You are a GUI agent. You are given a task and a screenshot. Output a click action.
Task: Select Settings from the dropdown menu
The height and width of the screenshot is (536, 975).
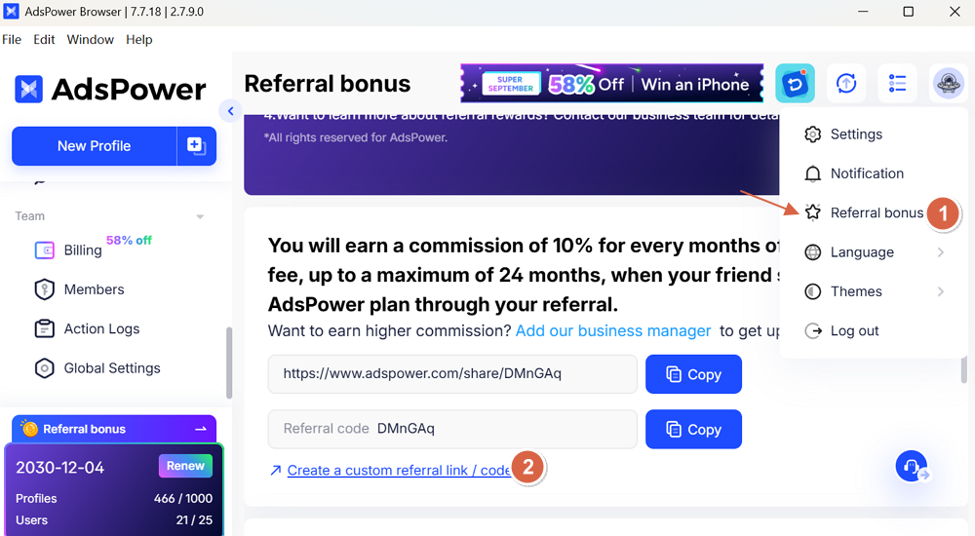coord(856,134)
